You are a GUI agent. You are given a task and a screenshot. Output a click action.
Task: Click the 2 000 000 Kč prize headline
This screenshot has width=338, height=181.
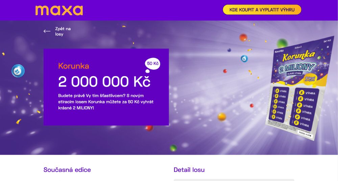104,82
